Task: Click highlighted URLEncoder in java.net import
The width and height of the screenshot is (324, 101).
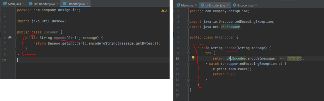Action: (230, 27)
